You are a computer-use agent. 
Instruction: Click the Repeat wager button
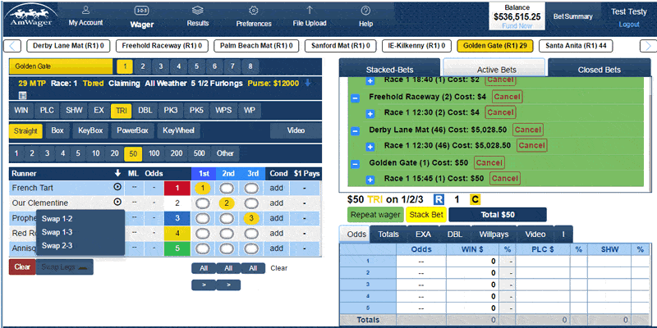click(x=375, y=215)
